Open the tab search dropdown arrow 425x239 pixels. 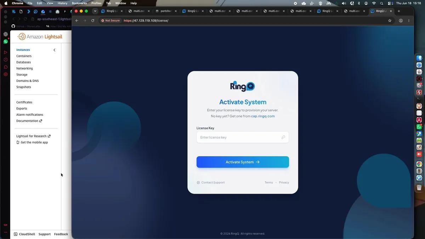coord(95,11)
